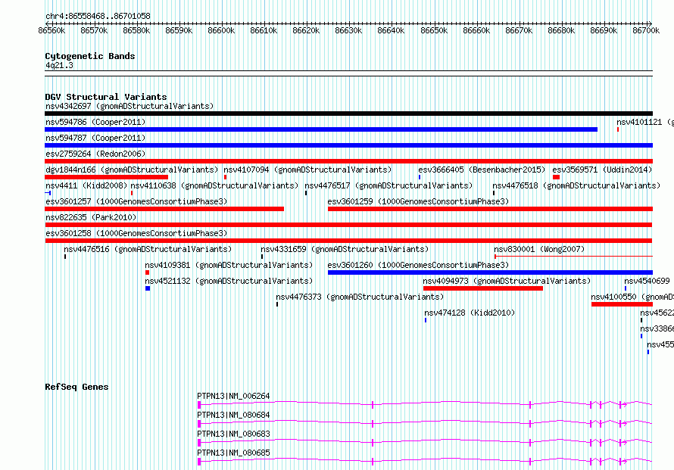Open the PTPN13|NM_080683 transcript label

233,434
